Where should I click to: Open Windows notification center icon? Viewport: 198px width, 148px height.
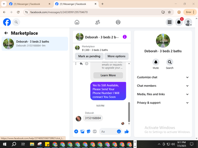[x=192, y=144]
